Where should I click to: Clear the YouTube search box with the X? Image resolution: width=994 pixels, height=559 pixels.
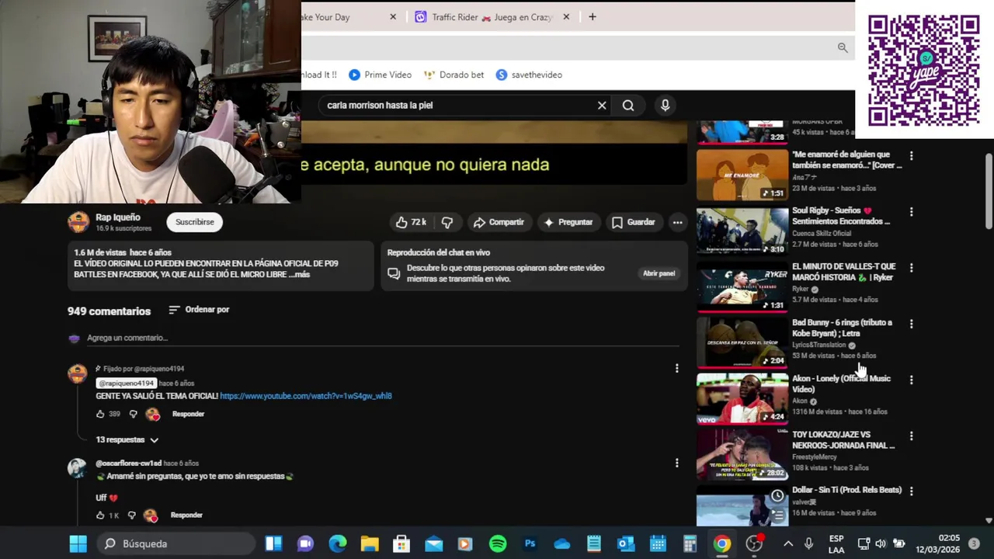pyautogui.click(x=602, y=106)
